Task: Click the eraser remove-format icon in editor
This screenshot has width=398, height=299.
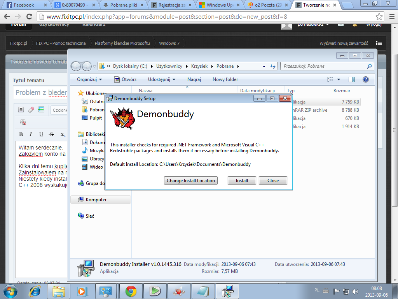Action: tap(31, 109)
